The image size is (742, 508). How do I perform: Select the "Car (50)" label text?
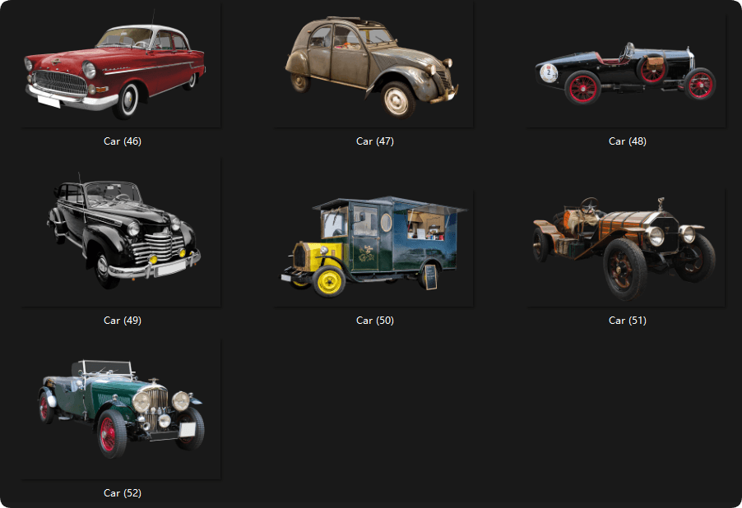375,321
